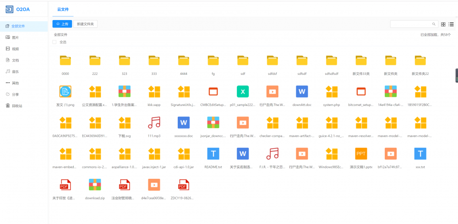Open the folder named 0000
This screenshot has height=224, width=458.
[65, 60]
